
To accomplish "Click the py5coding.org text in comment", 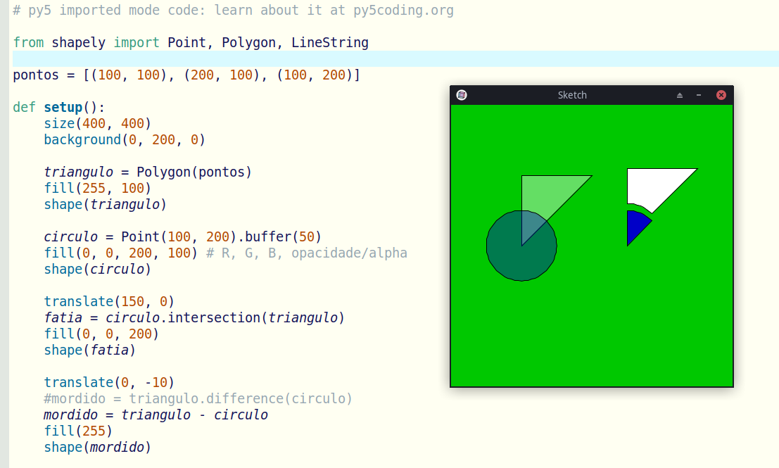I will [410, 11].
